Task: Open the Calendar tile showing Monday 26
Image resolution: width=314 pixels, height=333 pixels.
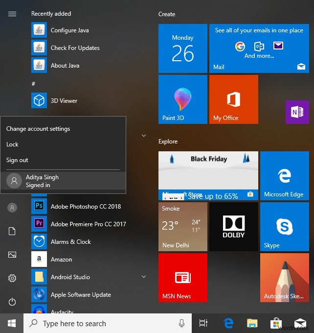Action: click(182, 48)
